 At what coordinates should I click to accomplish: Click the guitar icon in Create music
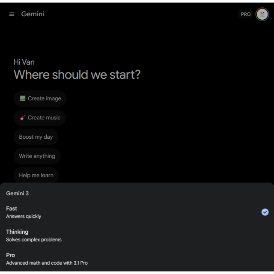click(x=23, y=118)
